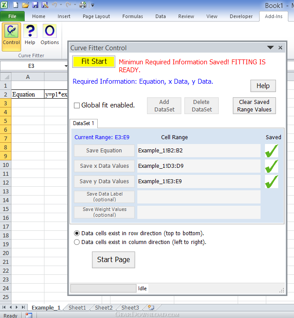Image resolution: width=294 pixels, height=318 pixels.
Task: Click Save Data Label (optional)
Action: [x=104, y=197]
